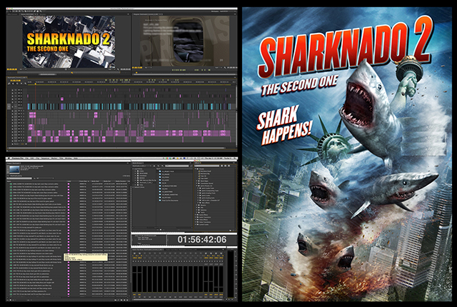Open the Workspace dropdown at top right
The height and width of the screenshot is (307, 457).
click(x=228, y=11)
